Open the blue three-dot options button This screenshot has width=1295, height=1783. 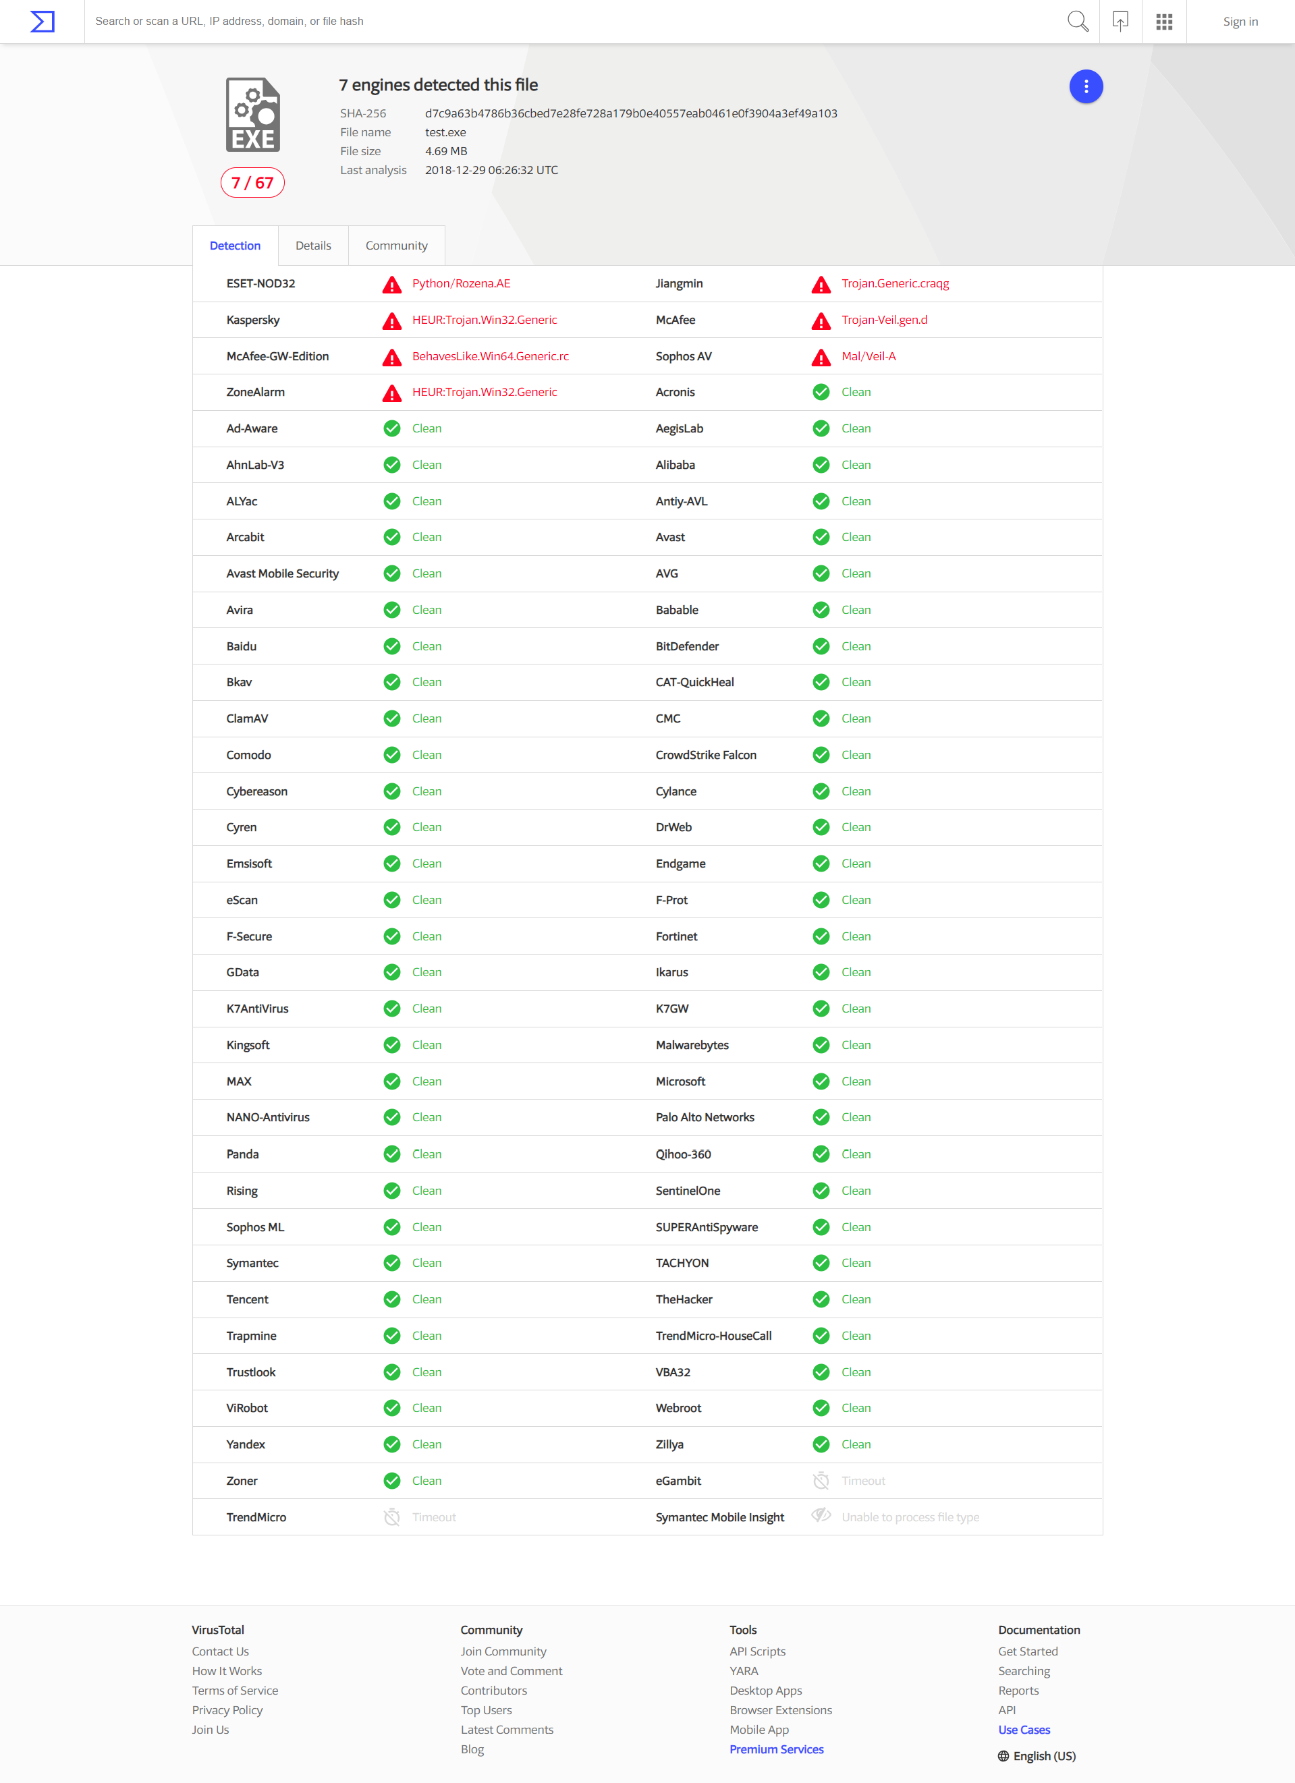[x=1086, y=86]
